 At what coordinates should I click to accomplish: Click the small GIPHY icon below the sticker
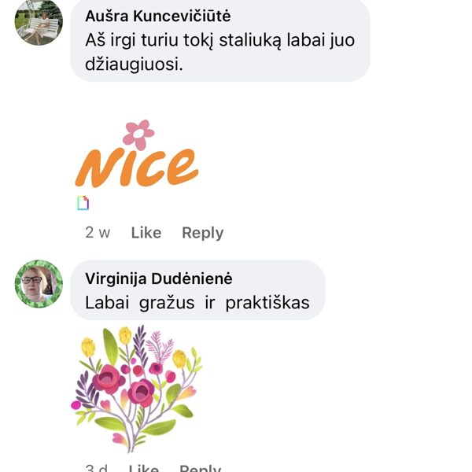83,203
